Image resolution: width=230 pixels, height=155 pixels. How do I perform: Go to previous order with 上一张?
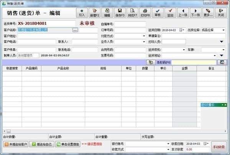click(x=183, y=13)
